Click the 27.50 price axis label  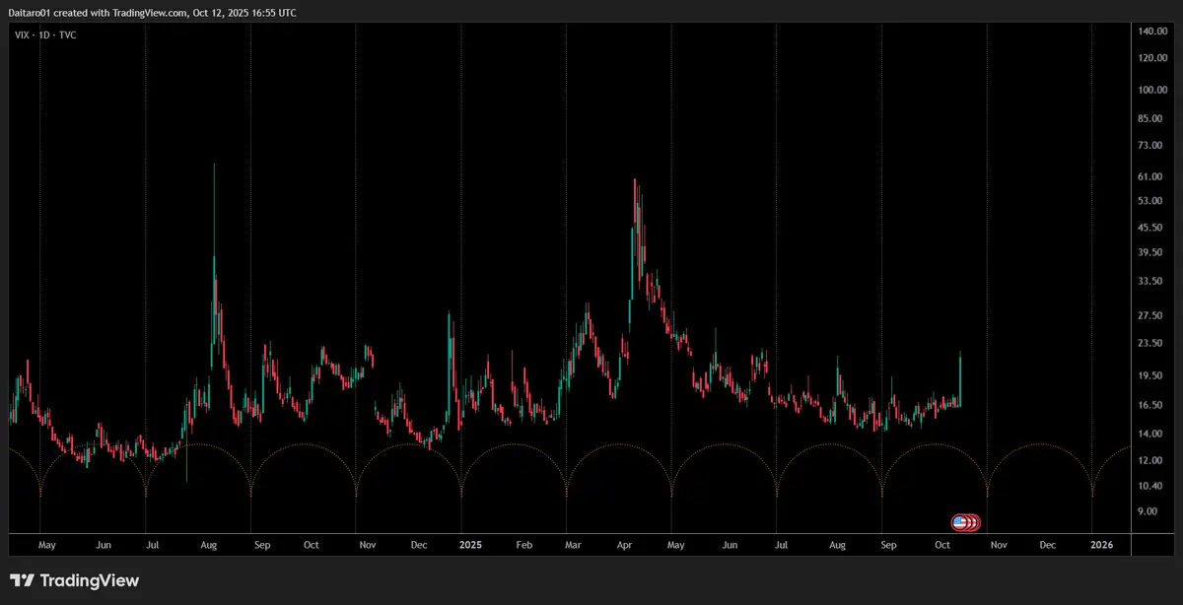coord(1150,315)
